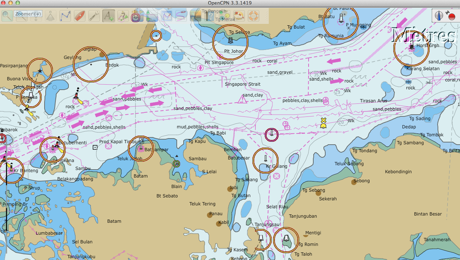Click the Kebondingin label

click(x=398, y=172)
